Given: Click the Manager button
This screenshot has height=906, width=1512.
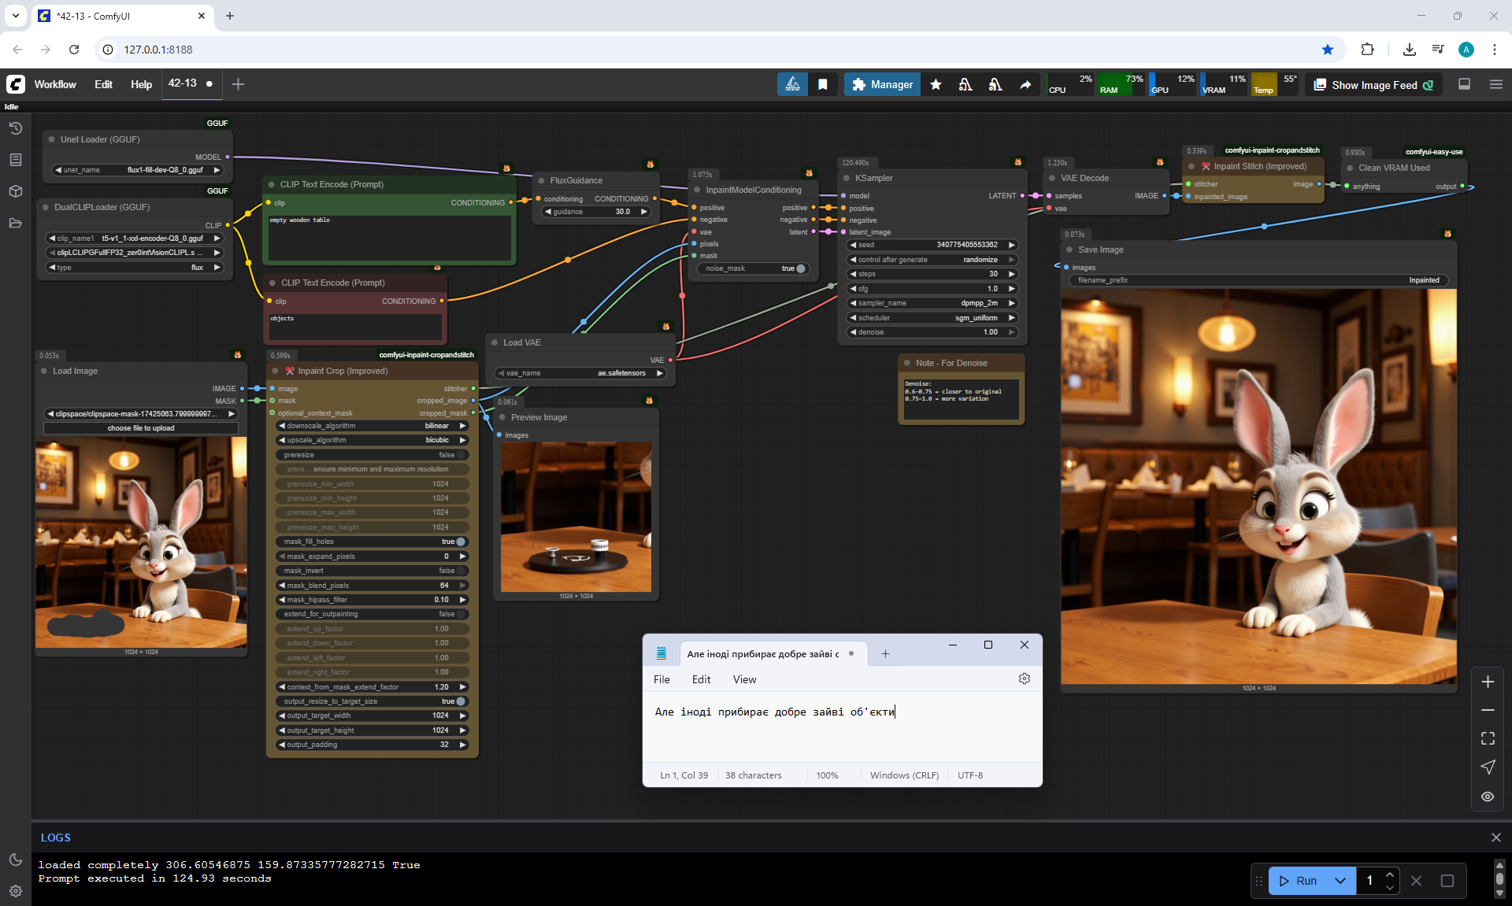Looking at the screenshot, I should point(882,84).
